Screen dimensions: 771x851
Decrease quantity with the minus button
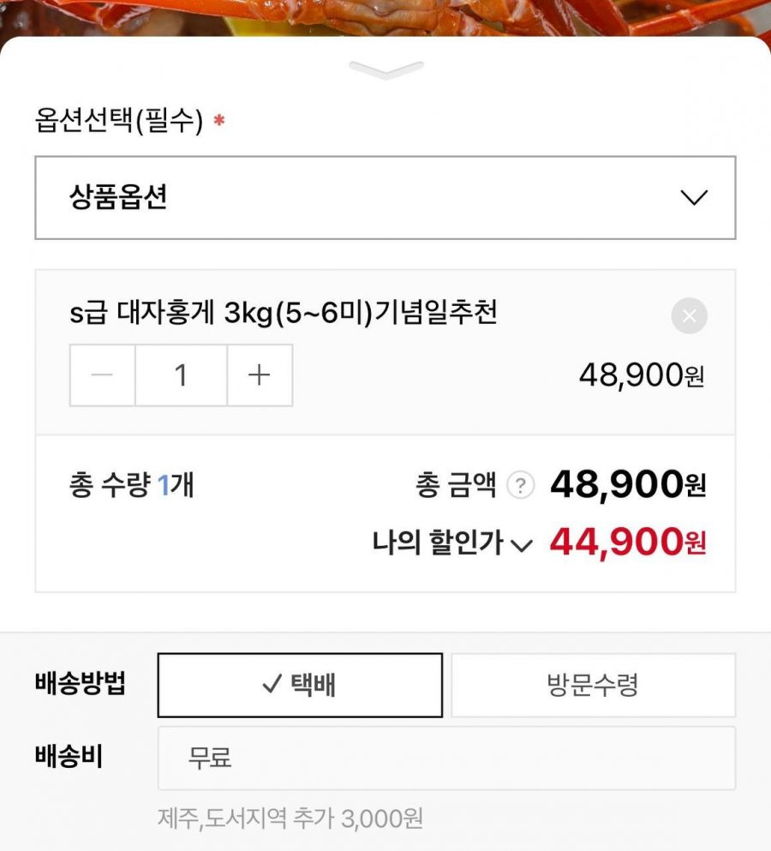[x=103, y=375]
